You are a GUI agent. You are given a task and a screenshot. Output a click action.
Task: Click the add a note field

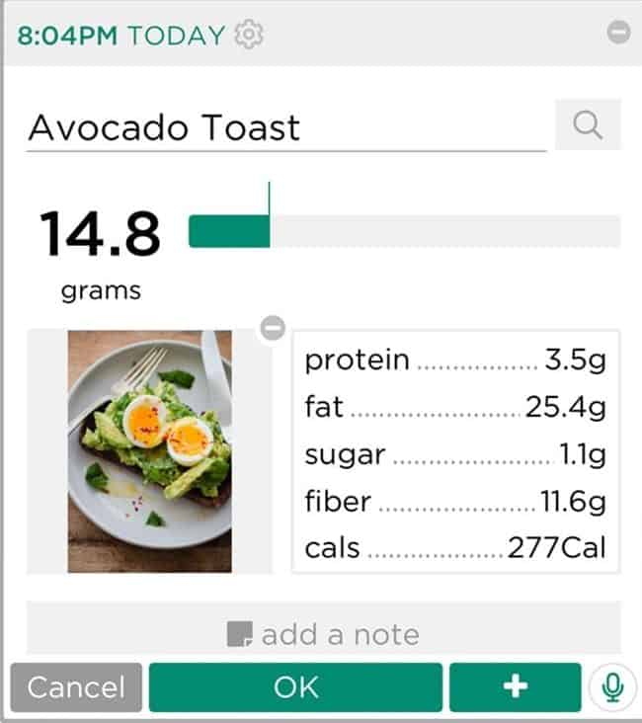pyautogui.click(x=323, y=633)
